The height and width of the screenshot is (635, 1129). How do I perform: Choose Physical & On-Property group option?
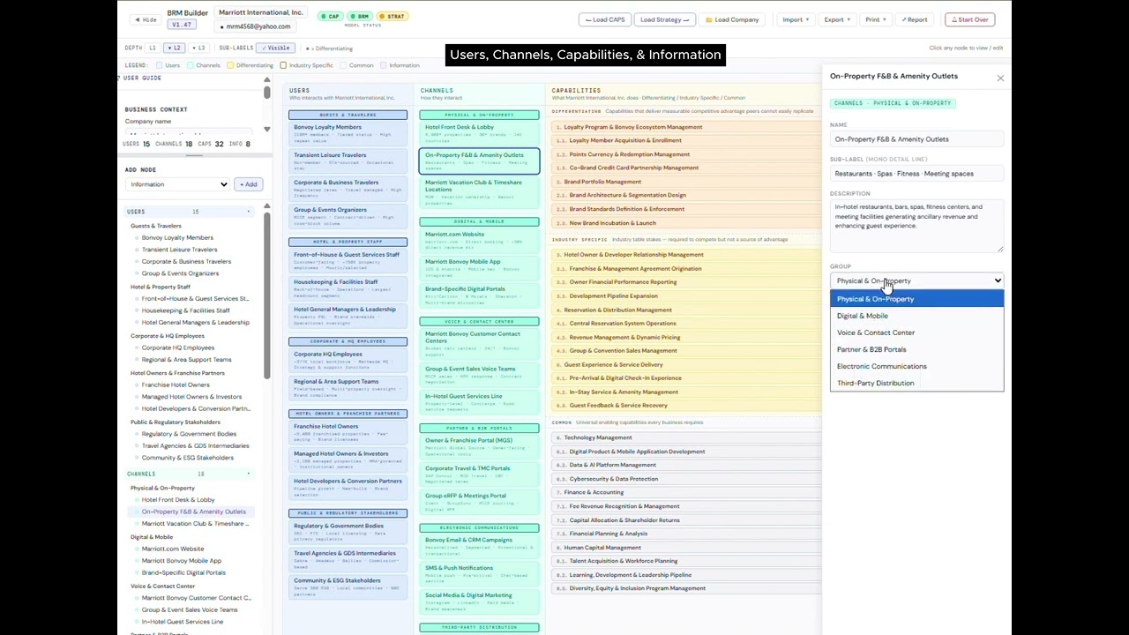[x=916, y=299]
